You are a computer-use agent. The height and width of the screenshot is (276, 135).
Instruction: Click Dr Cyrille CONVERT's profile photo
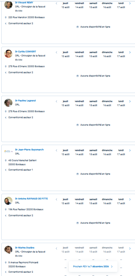[x=8, y=54]
